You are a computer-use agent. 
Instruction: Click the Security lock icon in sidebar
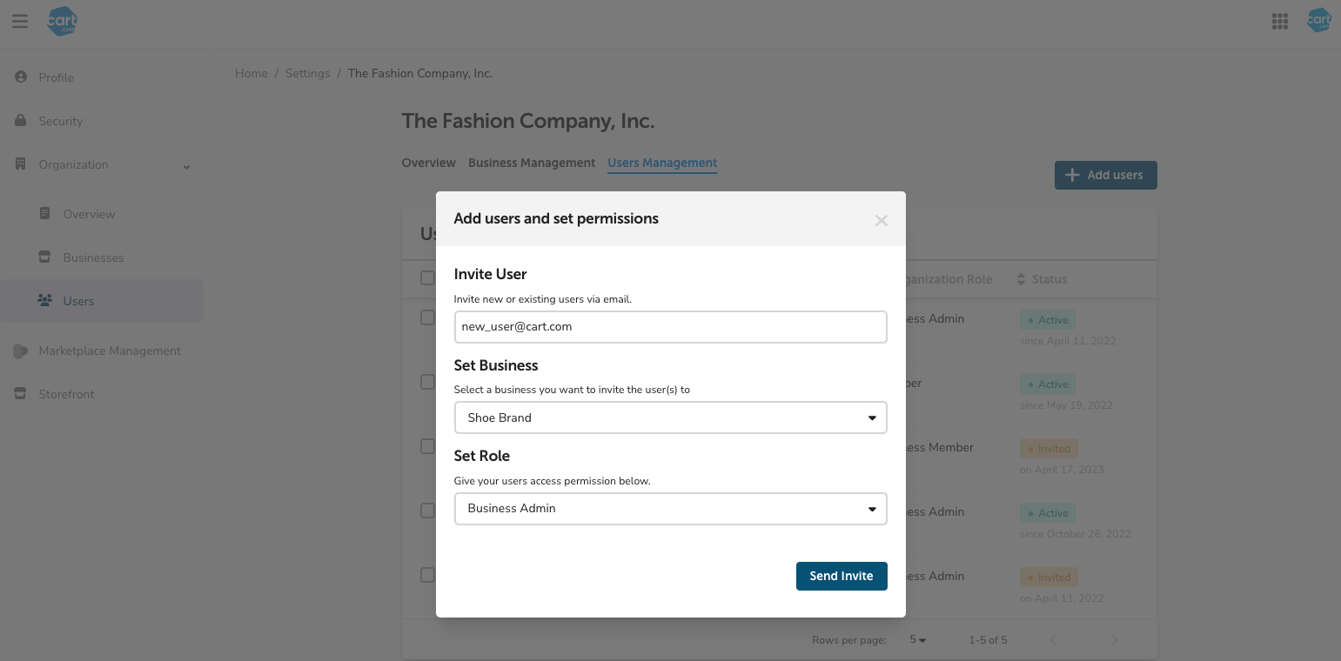point(21,121)
